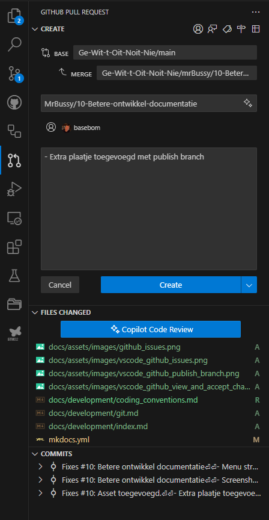Start Copilot Code Review
Screen dimensions: 269x520
point(151,329)
